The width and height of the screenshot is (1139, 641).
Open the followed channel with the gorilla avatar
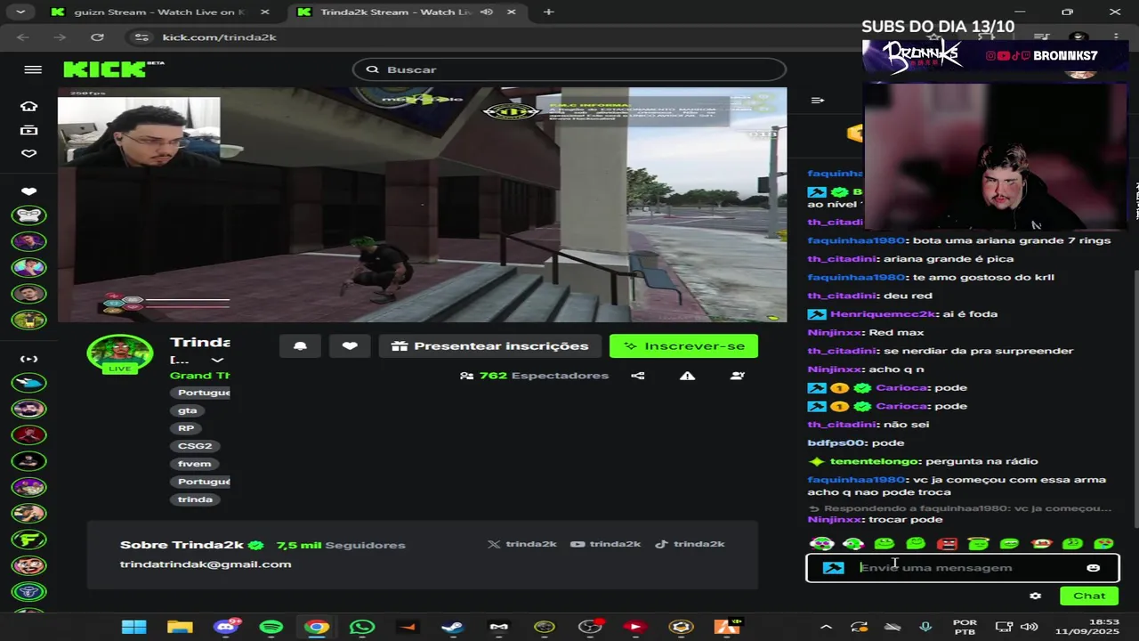point(29,215)
